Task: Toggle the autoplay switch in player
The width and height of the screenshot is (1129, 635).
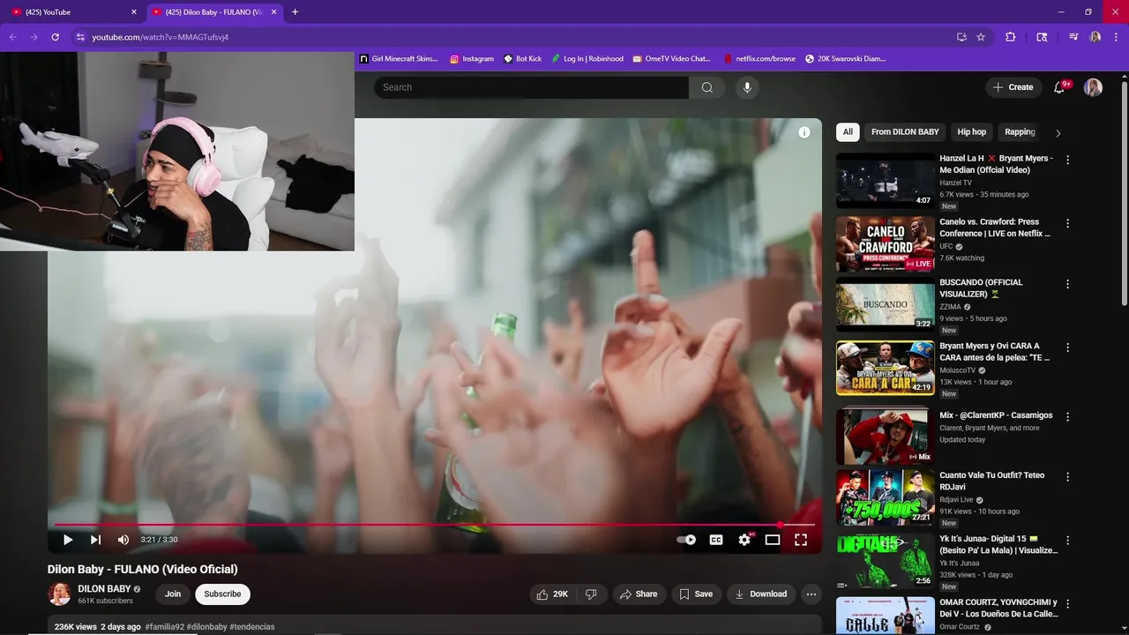Action: click(686, 540)
